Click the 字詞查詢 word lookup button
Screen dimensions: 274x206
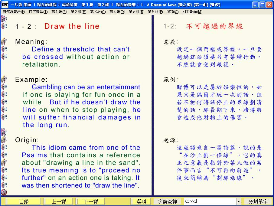(167, 201)
